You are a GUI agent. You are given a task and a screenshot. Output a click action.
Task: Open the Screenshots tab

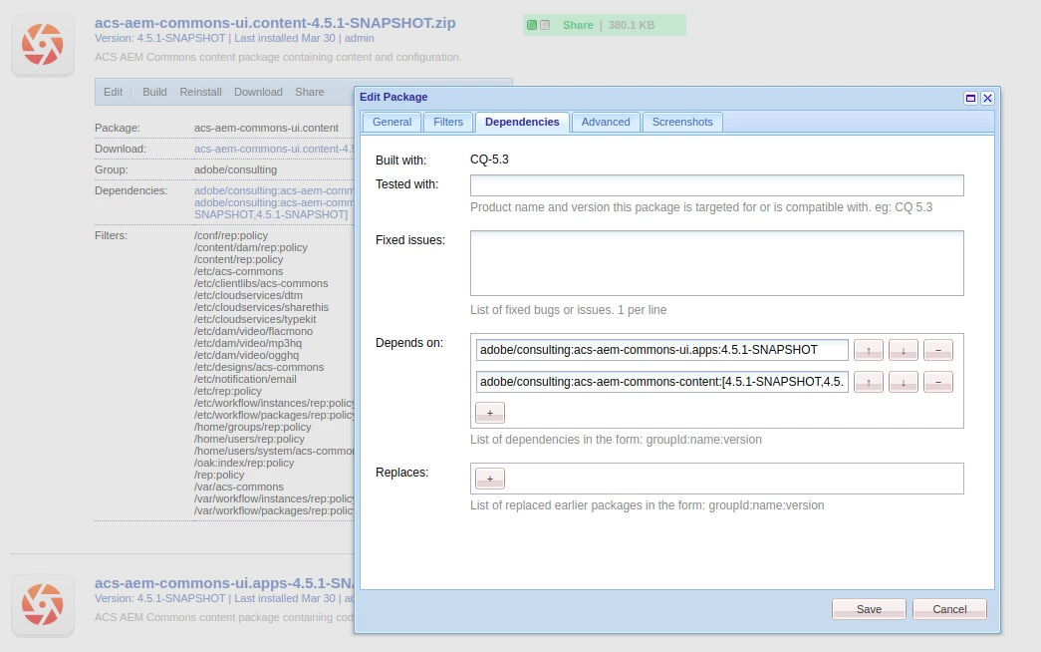[x=681, y=122]
